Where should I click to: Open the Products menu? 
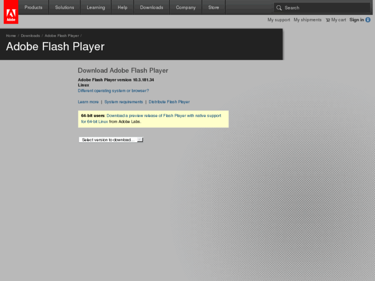(x=34, y=7)
